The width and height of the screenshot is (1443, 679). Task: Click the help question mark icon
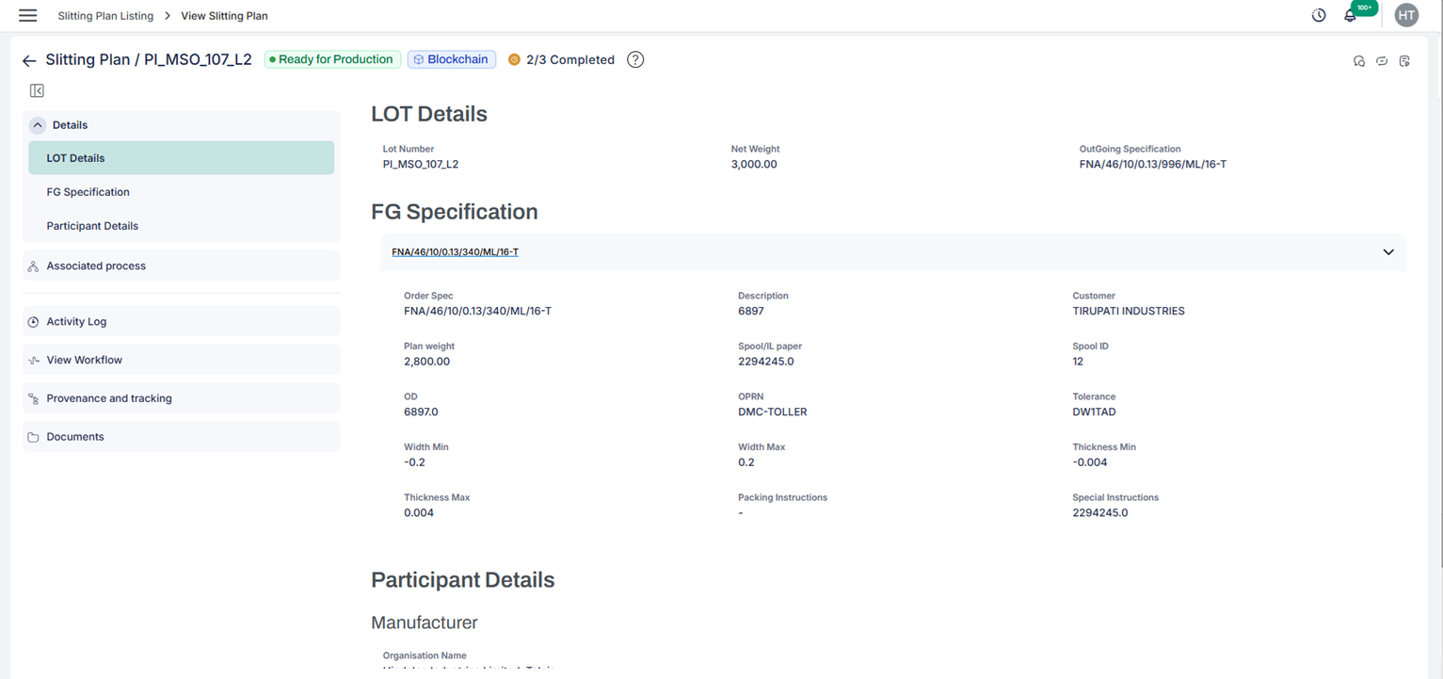(x=635, y=59)
